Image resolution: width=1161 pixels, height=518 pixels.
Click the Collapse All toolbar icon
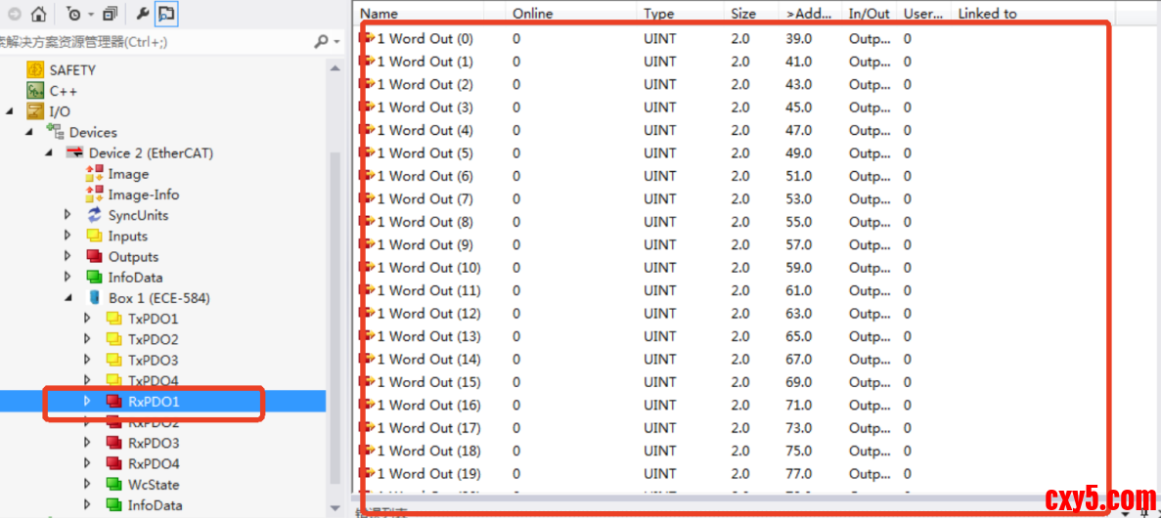(110, 14)
